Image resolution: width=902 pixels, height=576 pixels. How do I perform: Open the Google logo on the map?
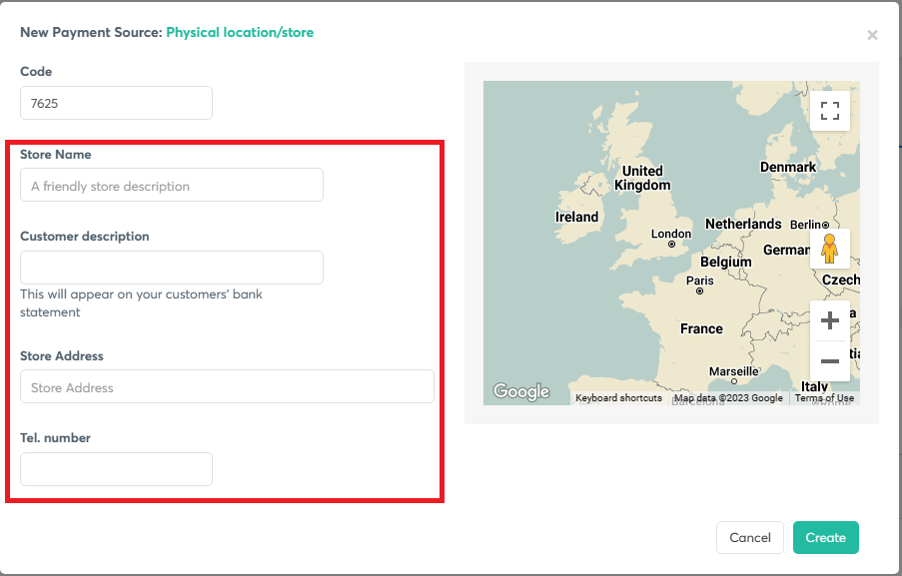(521, 392)
